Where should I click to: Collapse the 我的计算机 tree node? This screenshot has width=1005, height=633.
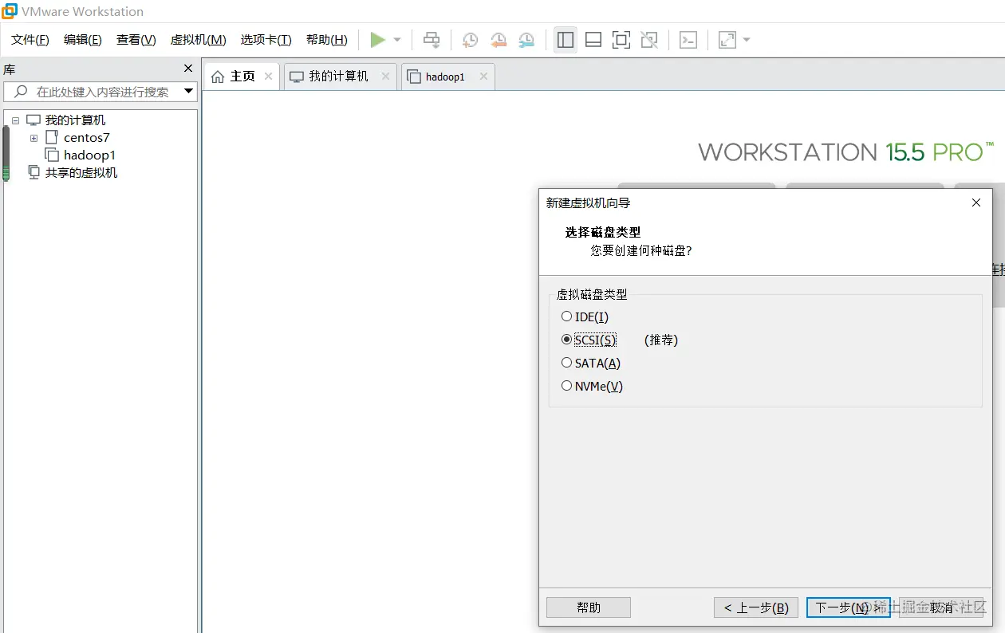(x=15, y=120)
